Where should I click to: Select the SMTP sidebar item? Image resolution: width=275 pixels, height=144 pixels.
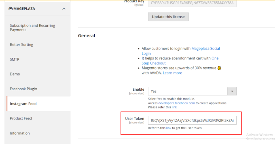(x=15, y=59)
